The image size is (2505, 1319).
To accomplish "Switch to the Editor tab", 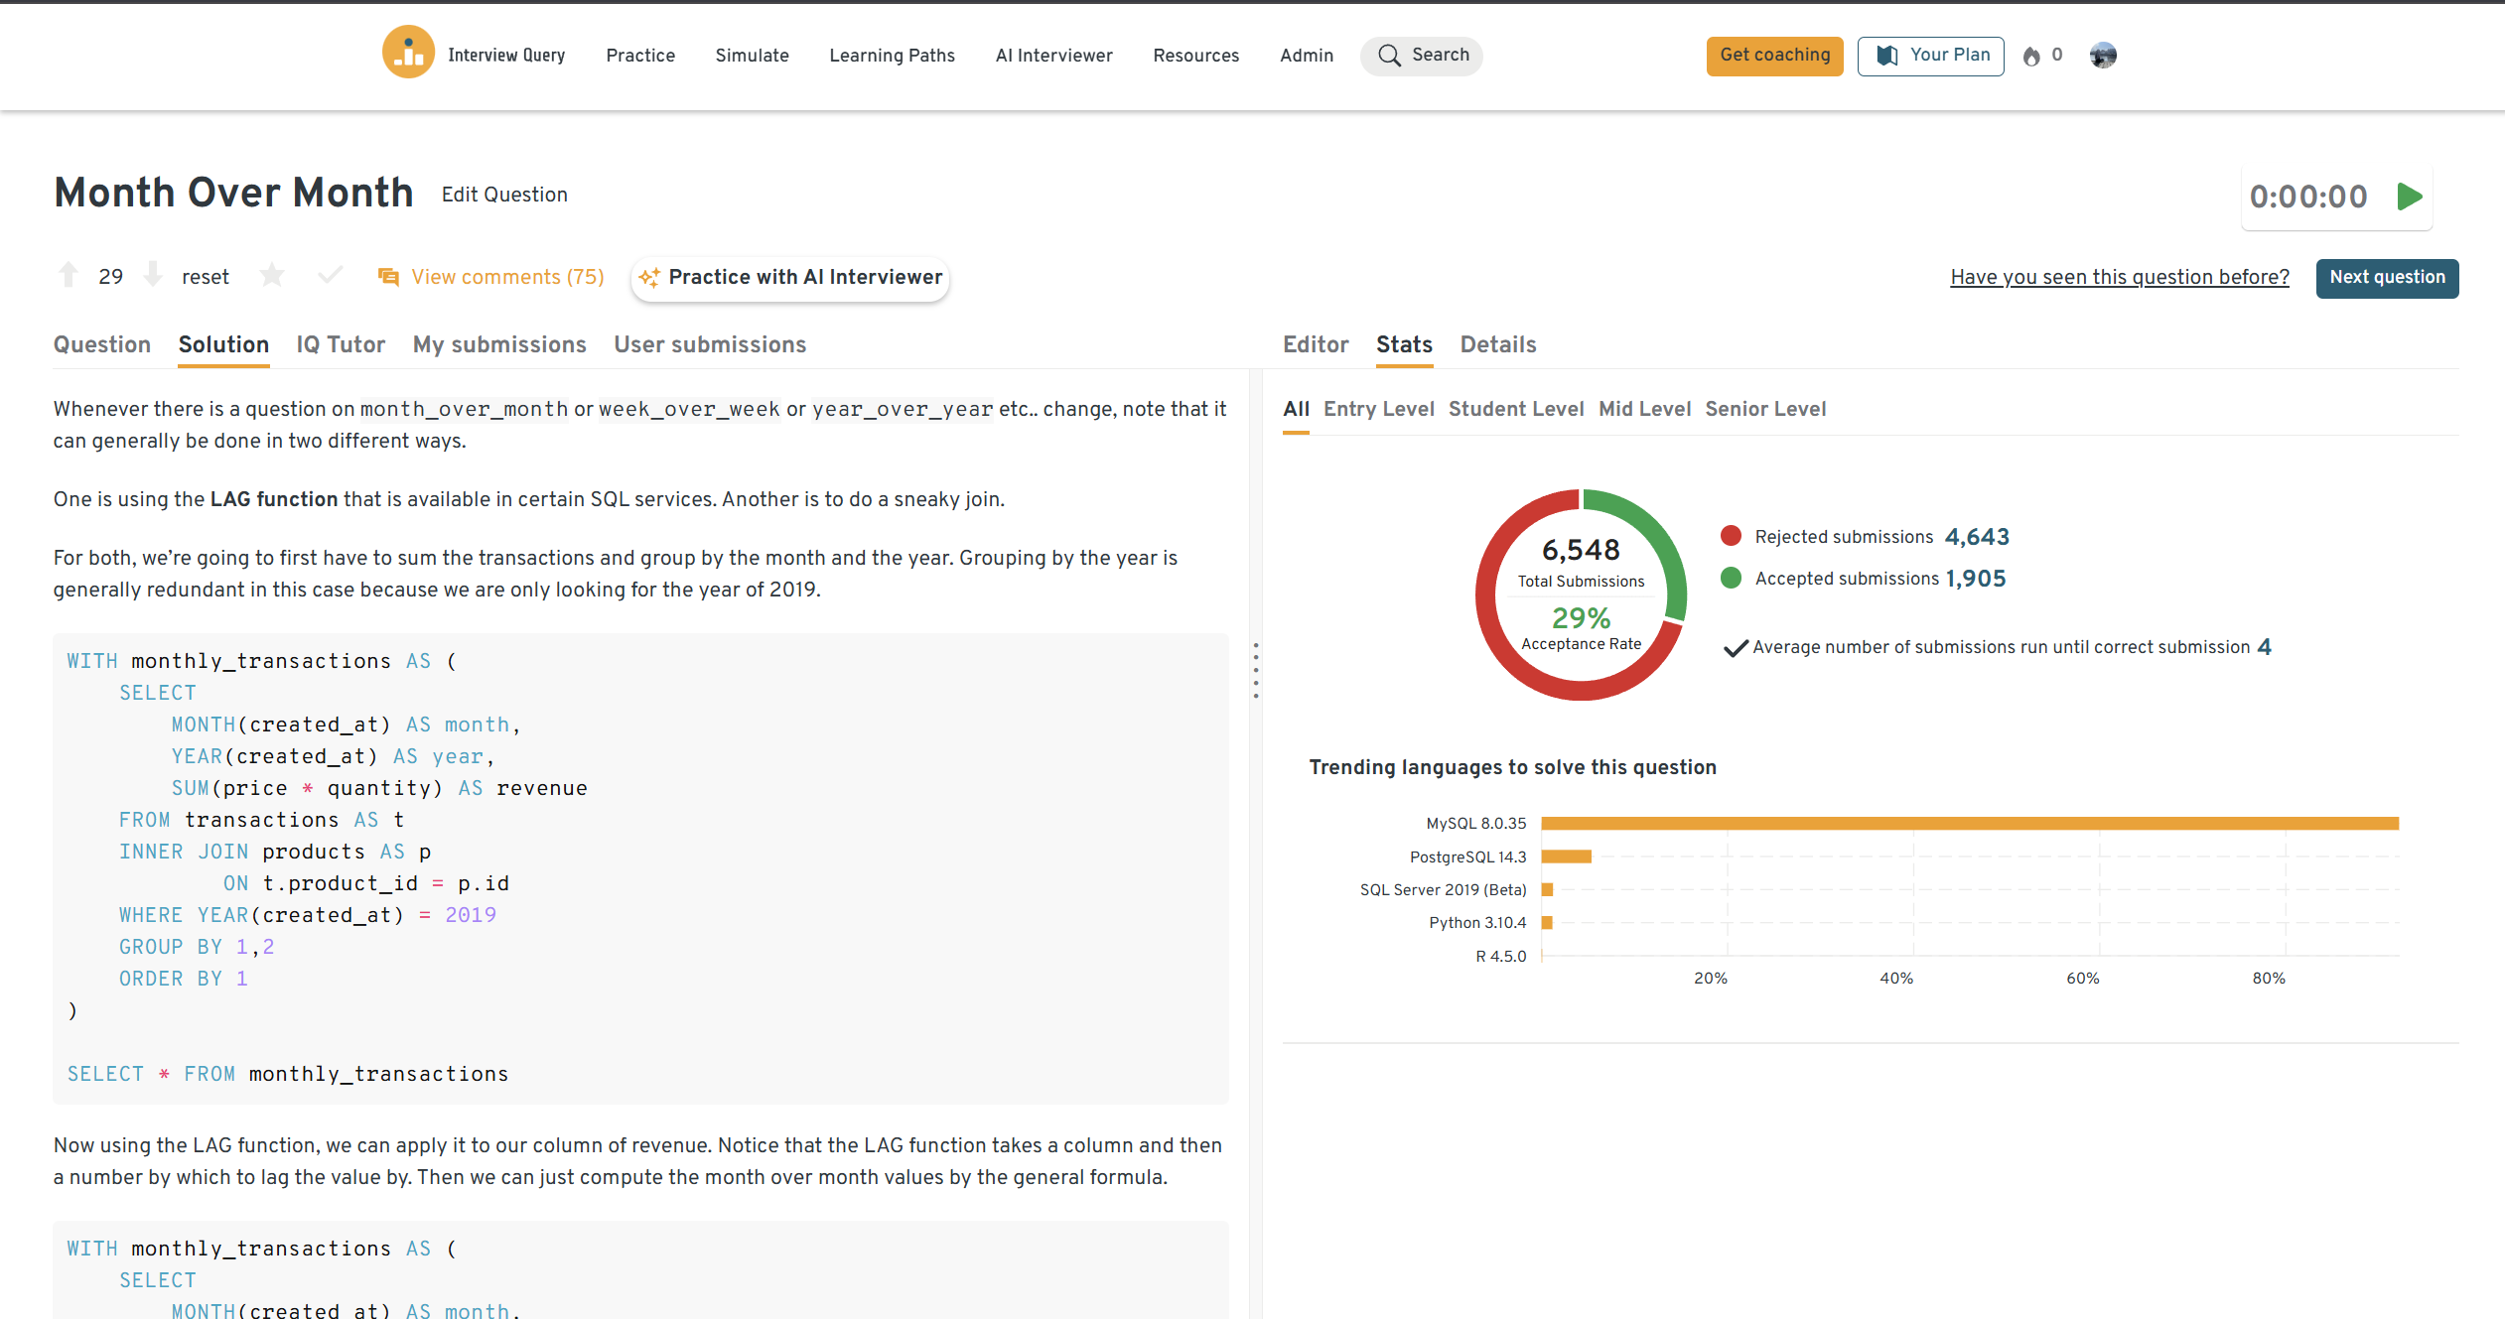I will pyautogui.click(x=1316, y=344).
